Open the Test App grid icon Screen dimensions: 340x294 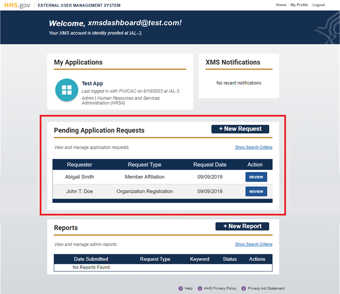(x=67, y=90)
